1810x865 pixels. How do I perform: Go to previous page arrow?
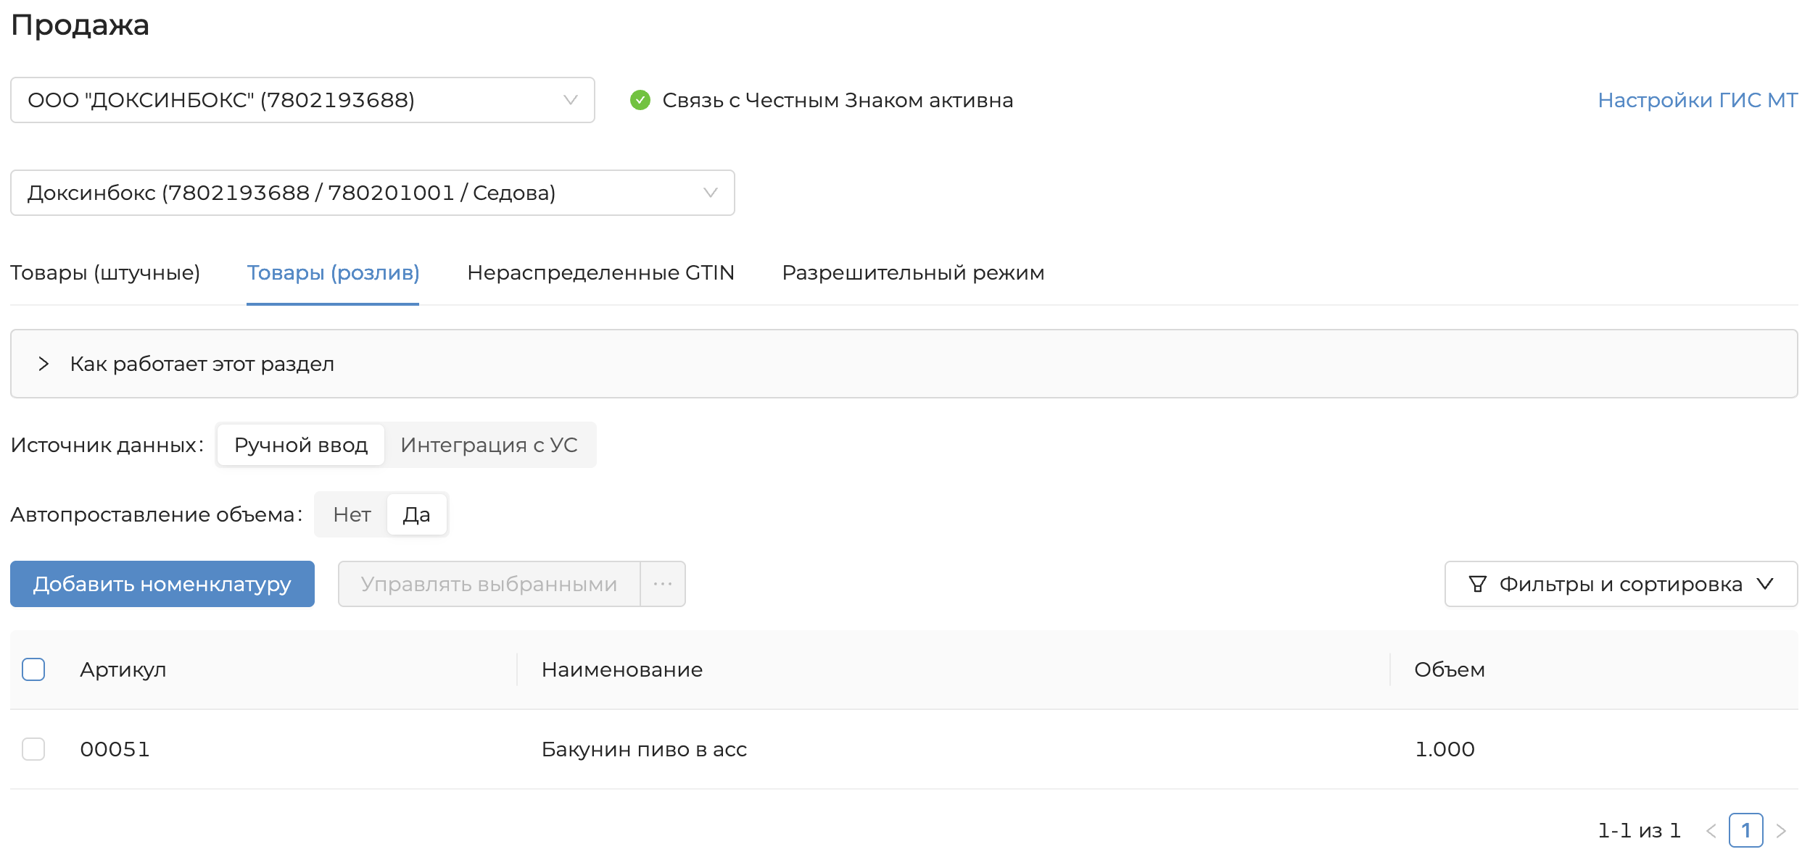point(1711,831)
